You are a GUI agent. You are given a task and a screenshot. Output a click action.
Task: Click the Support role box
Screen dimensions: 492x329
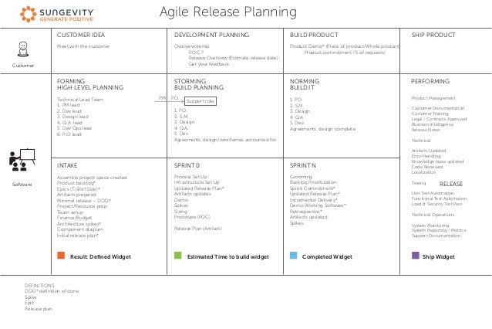click(x=201, y=101)
